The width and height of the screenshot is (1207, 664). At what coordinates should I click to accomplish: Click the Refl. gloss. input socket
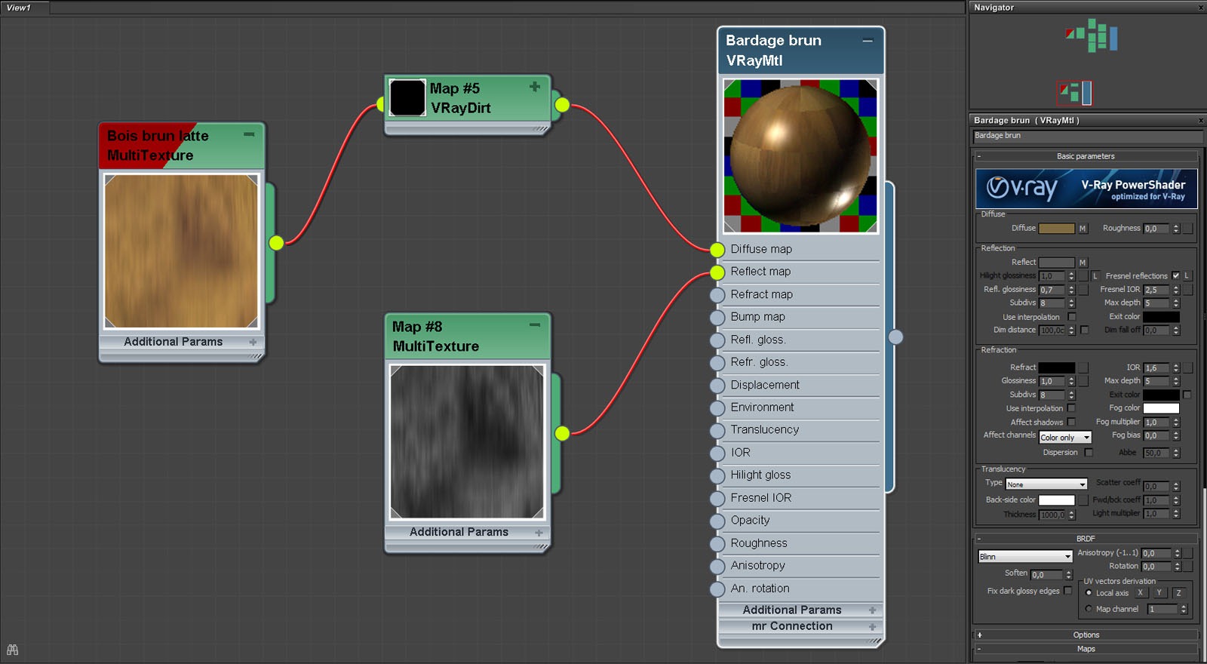pyautogui.click(x=717, y=340)
